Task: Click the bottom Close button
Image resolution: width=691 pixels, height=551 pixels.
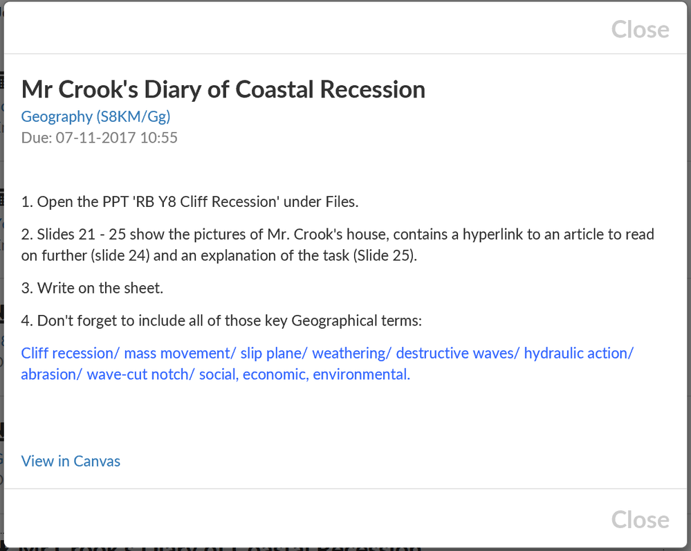Action: click(640, 520)
